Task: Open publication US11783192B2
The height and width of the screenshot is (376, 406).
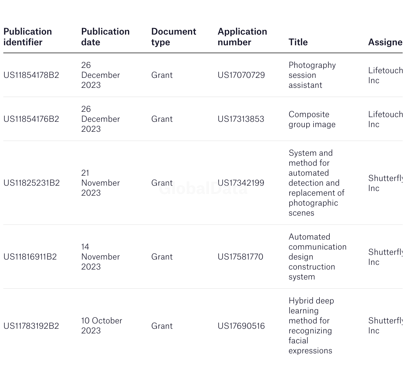Action: [31, 326]
